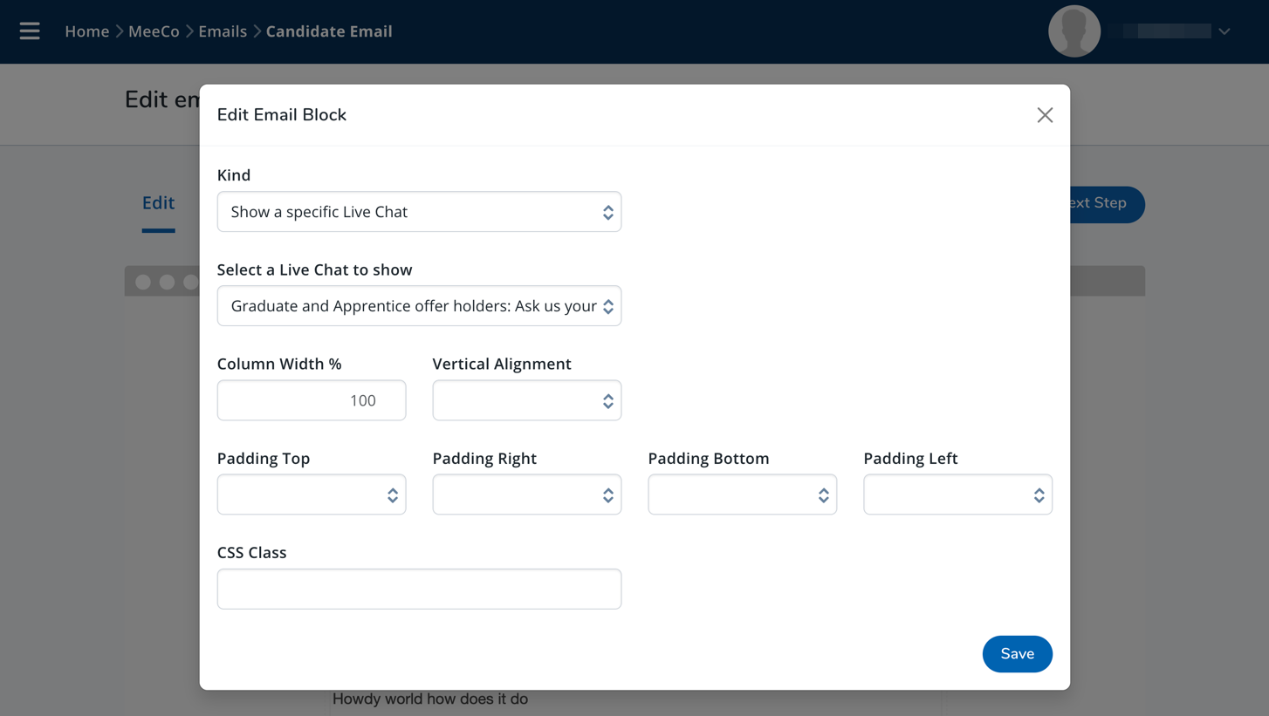Go to Home in the breadcrumb
This screenshot has width=1269, height=716.
(x=86, y=31)
